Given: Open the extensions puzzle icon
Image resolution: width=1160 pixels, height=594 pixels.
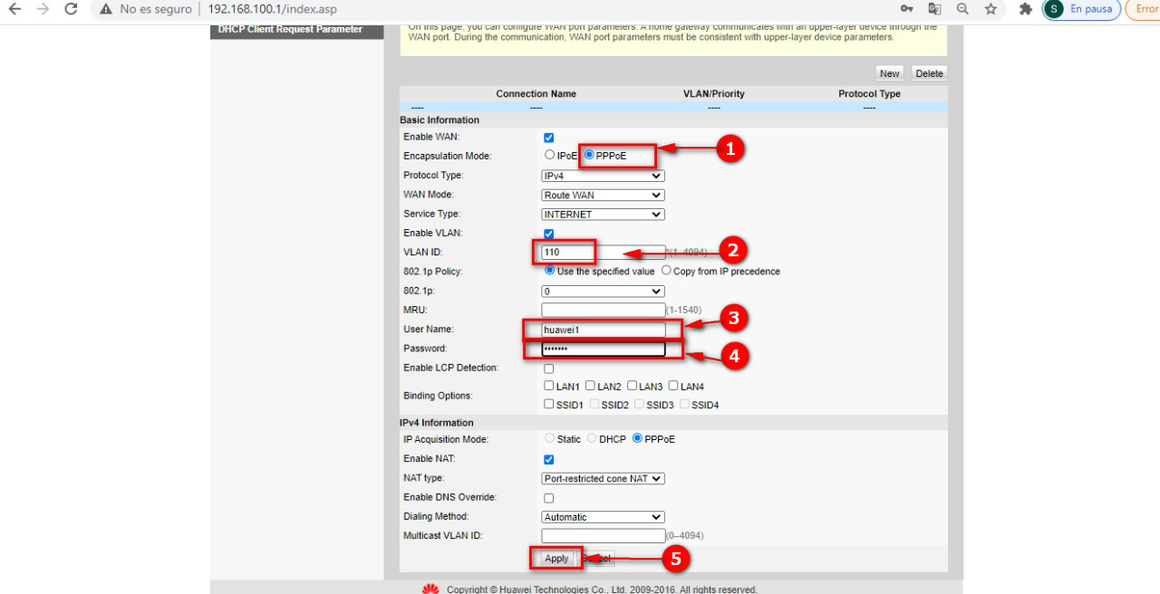Looking at the screenshot, I should 1026,9.
